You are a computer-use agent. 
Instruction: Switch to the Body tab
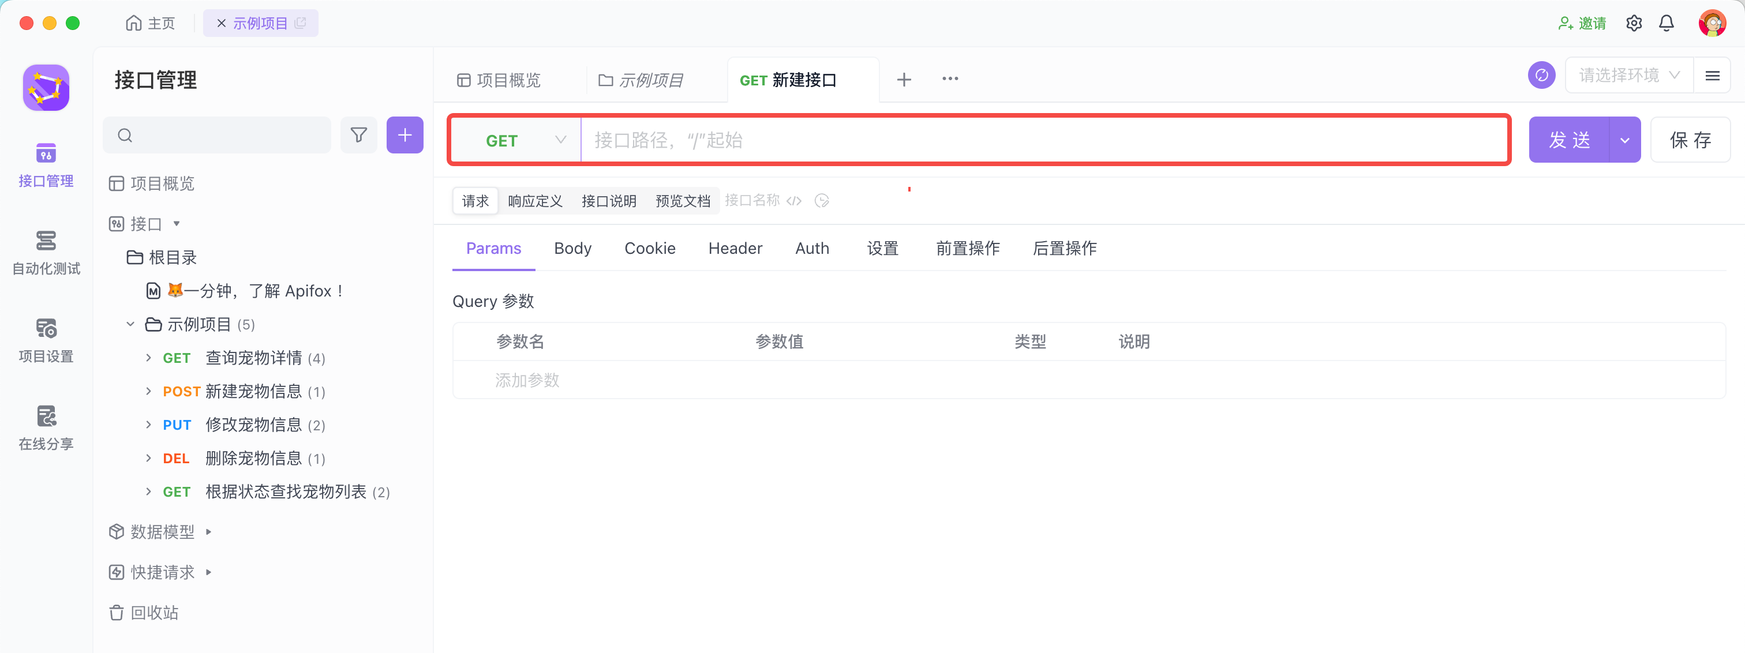pyautogui.click(x=572, y=248)
